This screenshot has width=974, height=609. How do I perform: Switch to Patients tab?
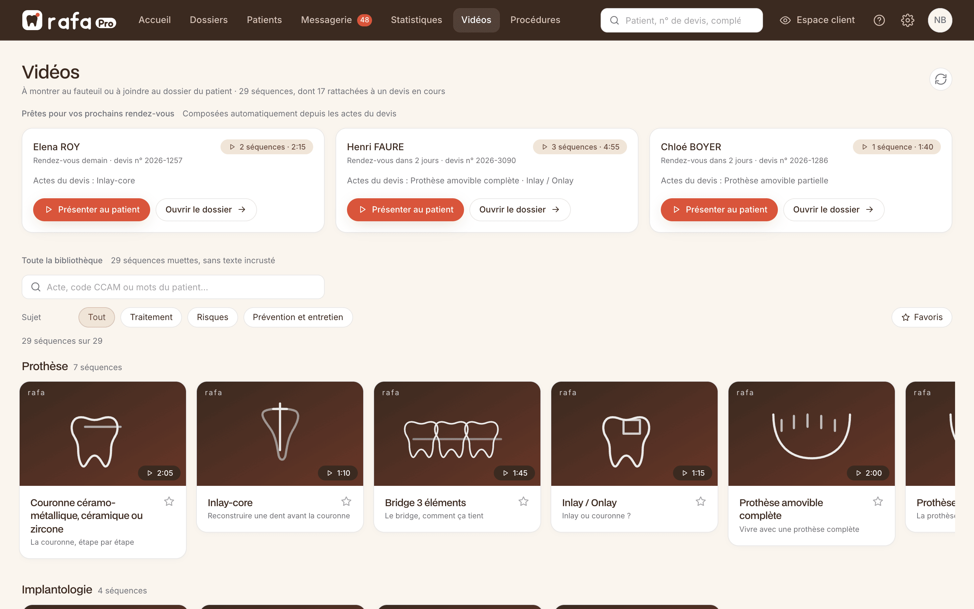point(264,20)
